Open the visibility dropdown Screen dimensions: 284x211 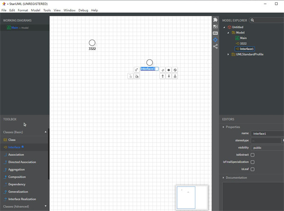tap(266, 148)
